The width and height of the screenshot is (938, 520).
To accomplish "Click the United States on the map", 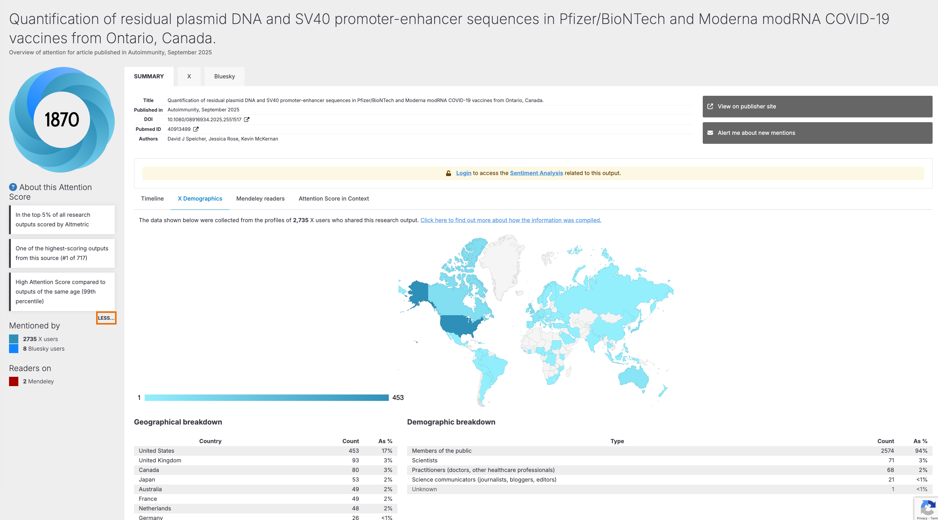I will click(459, 325).
